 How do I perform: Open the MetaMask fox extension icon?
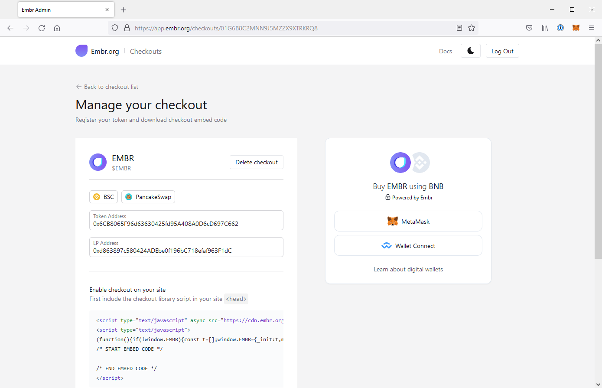click(x=576, y=28)
